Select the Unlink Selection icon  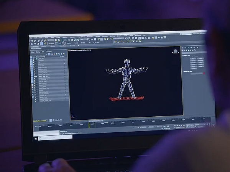pyautogui.click(x=42, y=40)
